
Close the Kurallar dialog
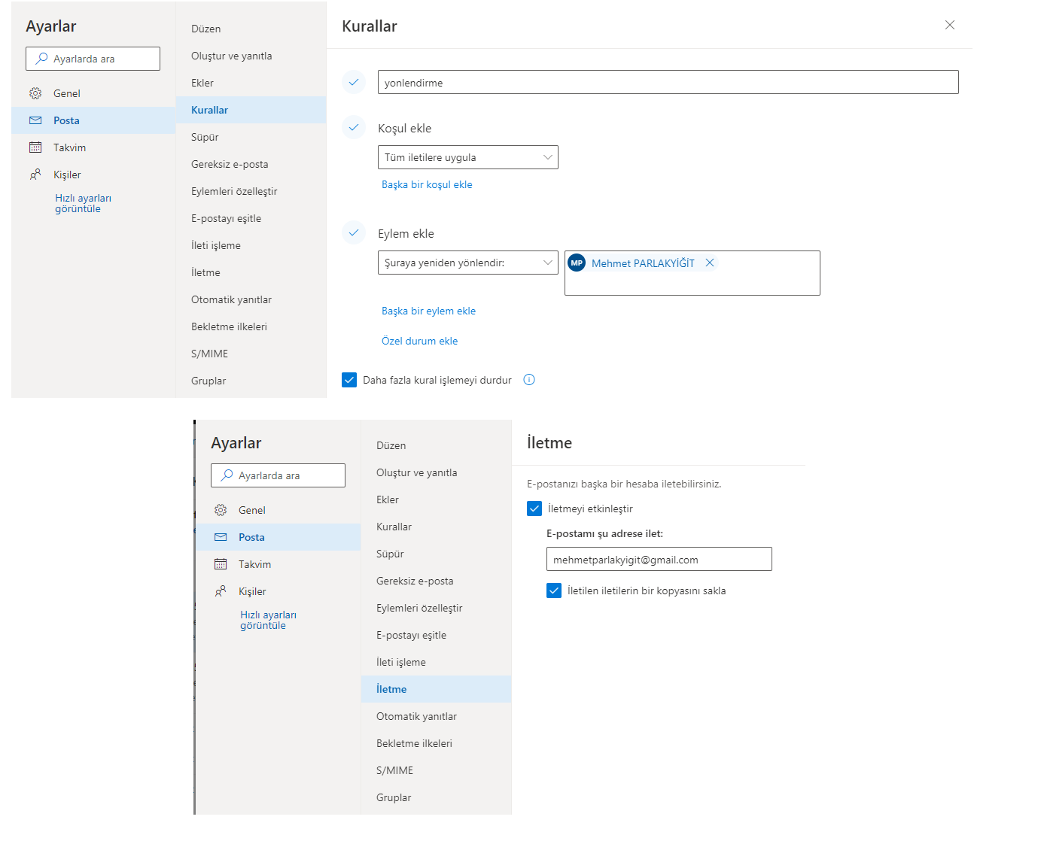[x=950, y=25]
